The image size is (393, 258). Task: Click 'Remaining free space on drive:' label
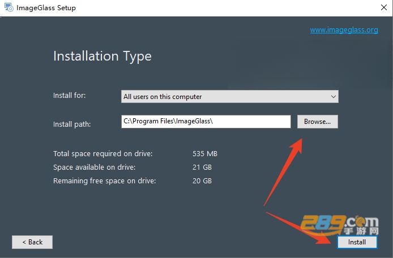coord(105,180)
